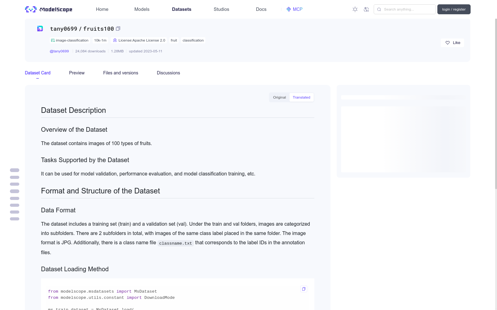
Task: Open the @tany0699 author profile
Action: pos(59,51)
